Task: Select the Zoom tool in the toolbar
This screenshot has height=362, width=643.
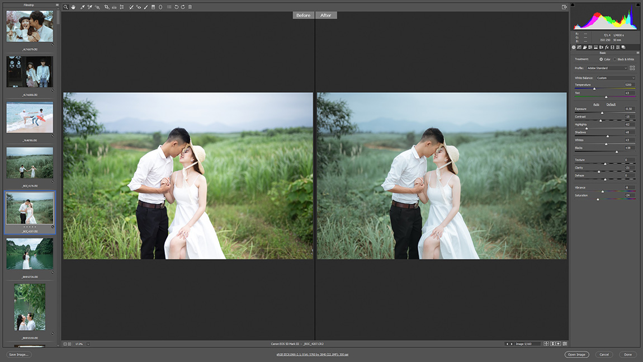Action: pos(65,7)
